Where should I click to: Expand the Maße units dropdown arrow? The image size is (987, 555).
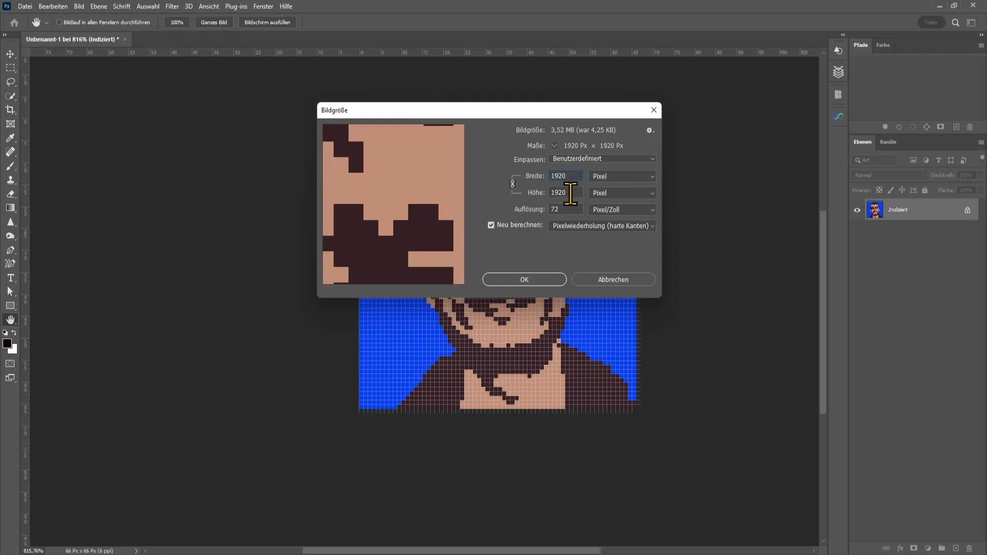554,146
